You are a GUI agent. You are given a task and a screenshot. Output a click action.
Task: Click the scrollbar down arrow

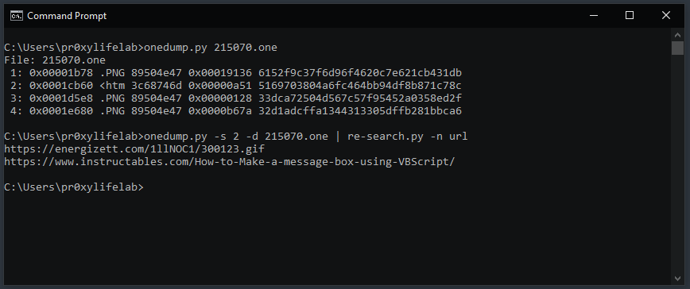(677, 279)
